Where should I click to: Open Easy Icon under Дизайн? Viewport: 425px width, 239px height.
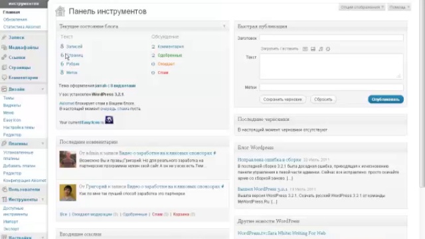click(x=12, y=119)
